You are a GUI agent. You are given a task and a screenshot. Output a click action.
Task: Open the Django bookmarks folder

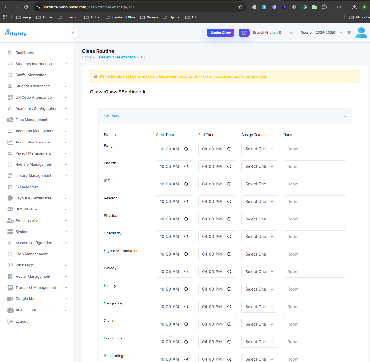pyautogui.click(x=172, y=17)
